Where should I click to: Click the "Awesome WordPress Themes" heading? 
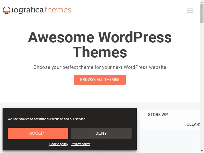pos(100,45)
